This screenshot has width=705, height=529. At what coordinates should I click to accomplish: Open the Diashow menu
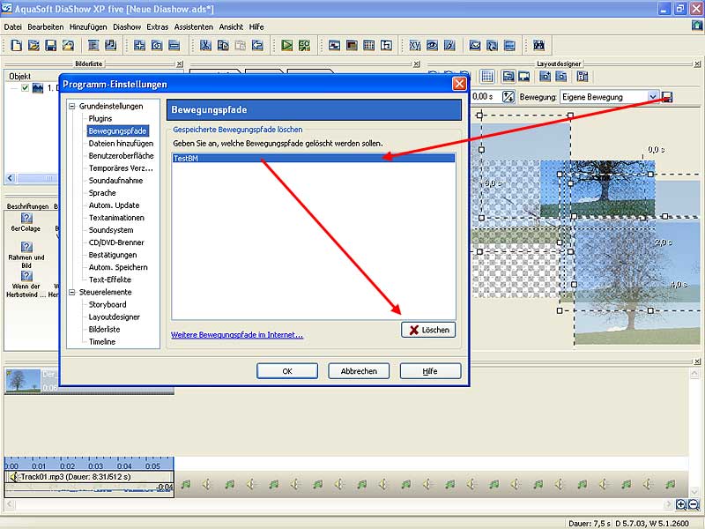127,27
